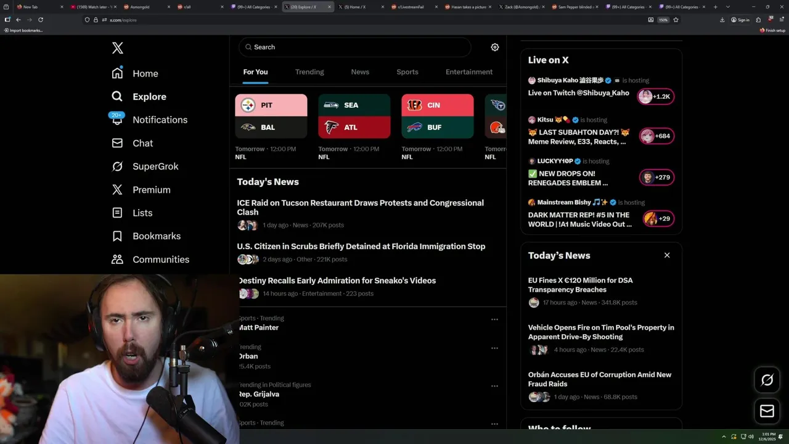
Task: Open the CIN vs BUF game card
Action: pos(438,116)
